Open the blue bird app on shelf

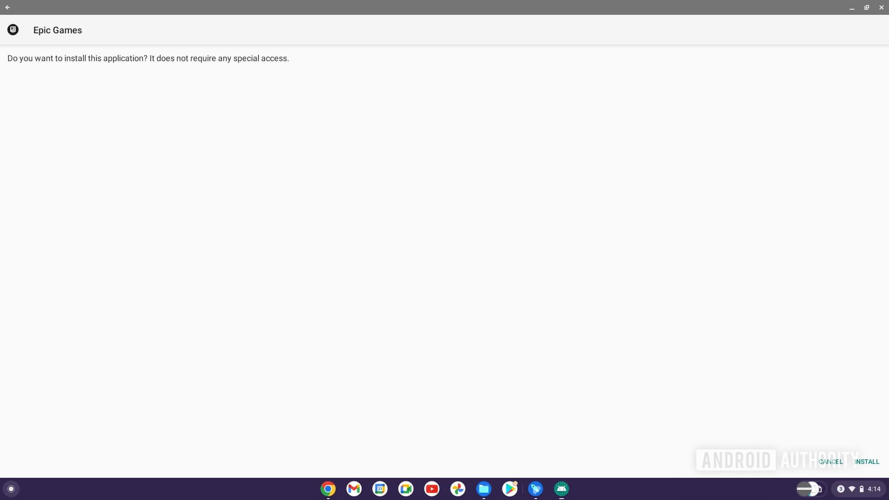535,489
